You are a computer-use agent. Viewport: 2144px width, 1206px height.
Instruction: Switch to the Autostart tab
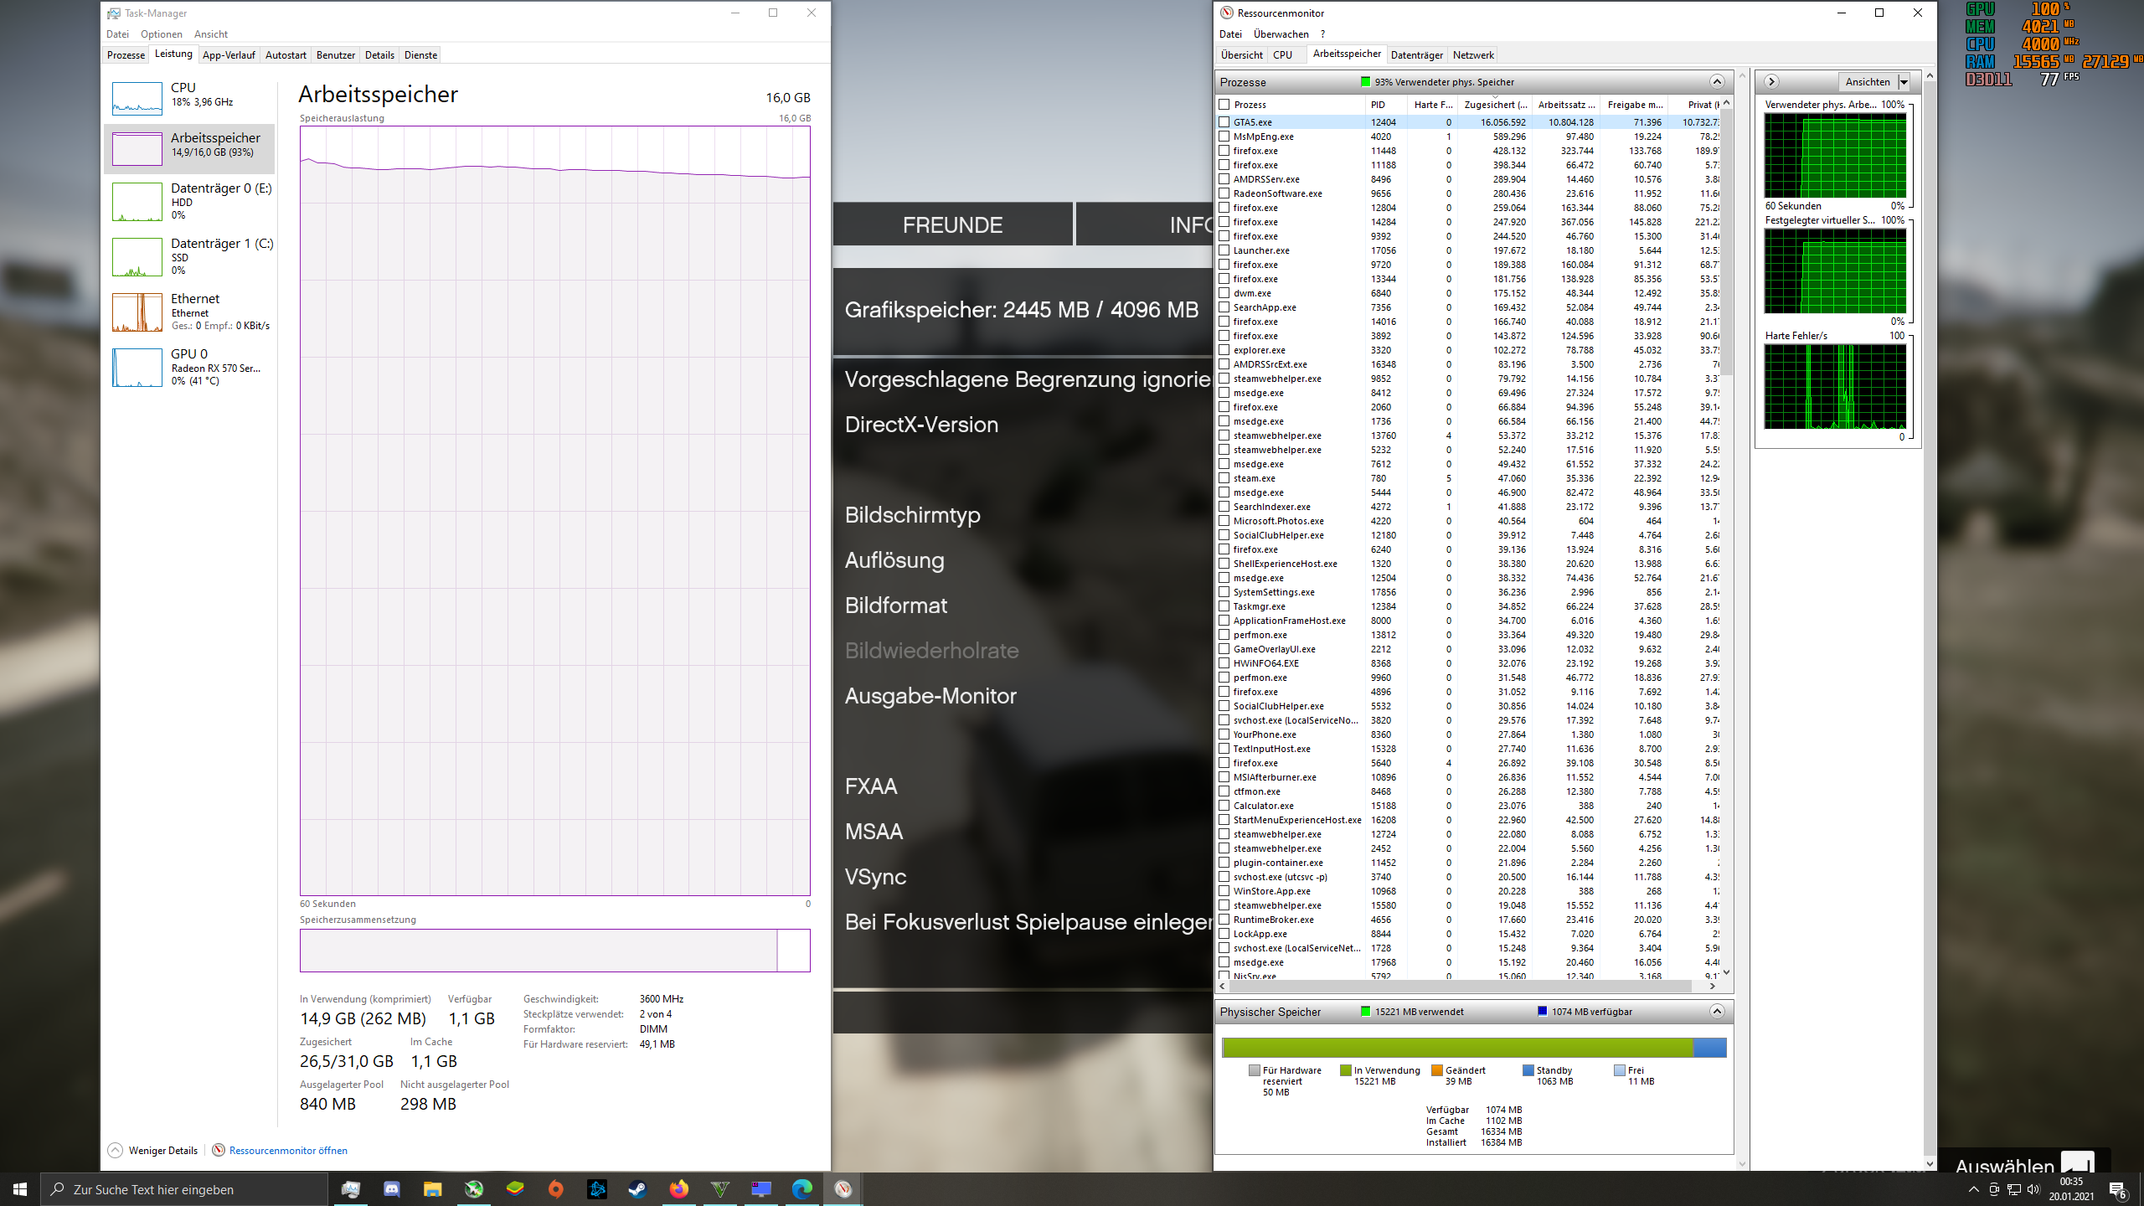click(x=286, y=55)
